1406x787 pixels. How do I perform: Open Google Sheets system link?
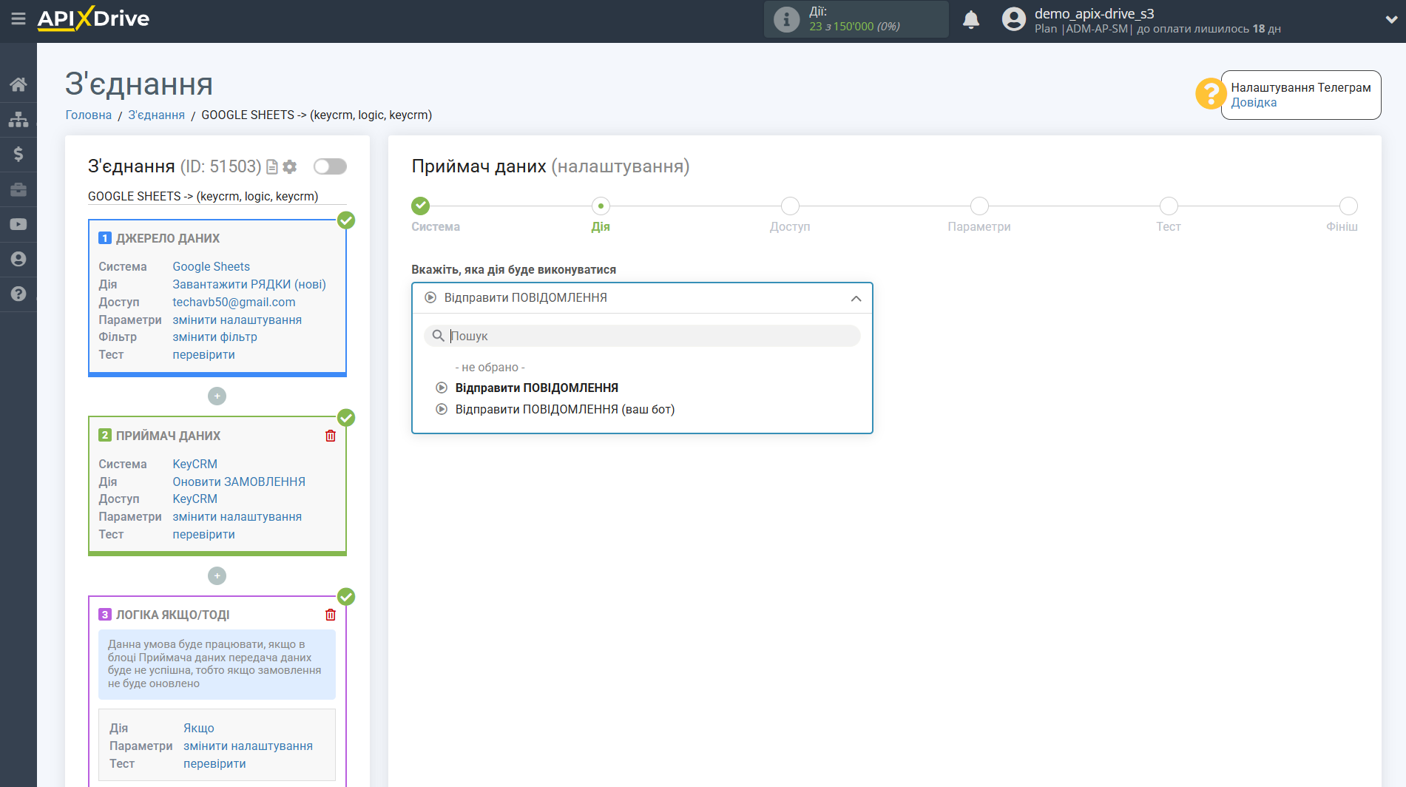pyautogui.click(x=212, y=266)
